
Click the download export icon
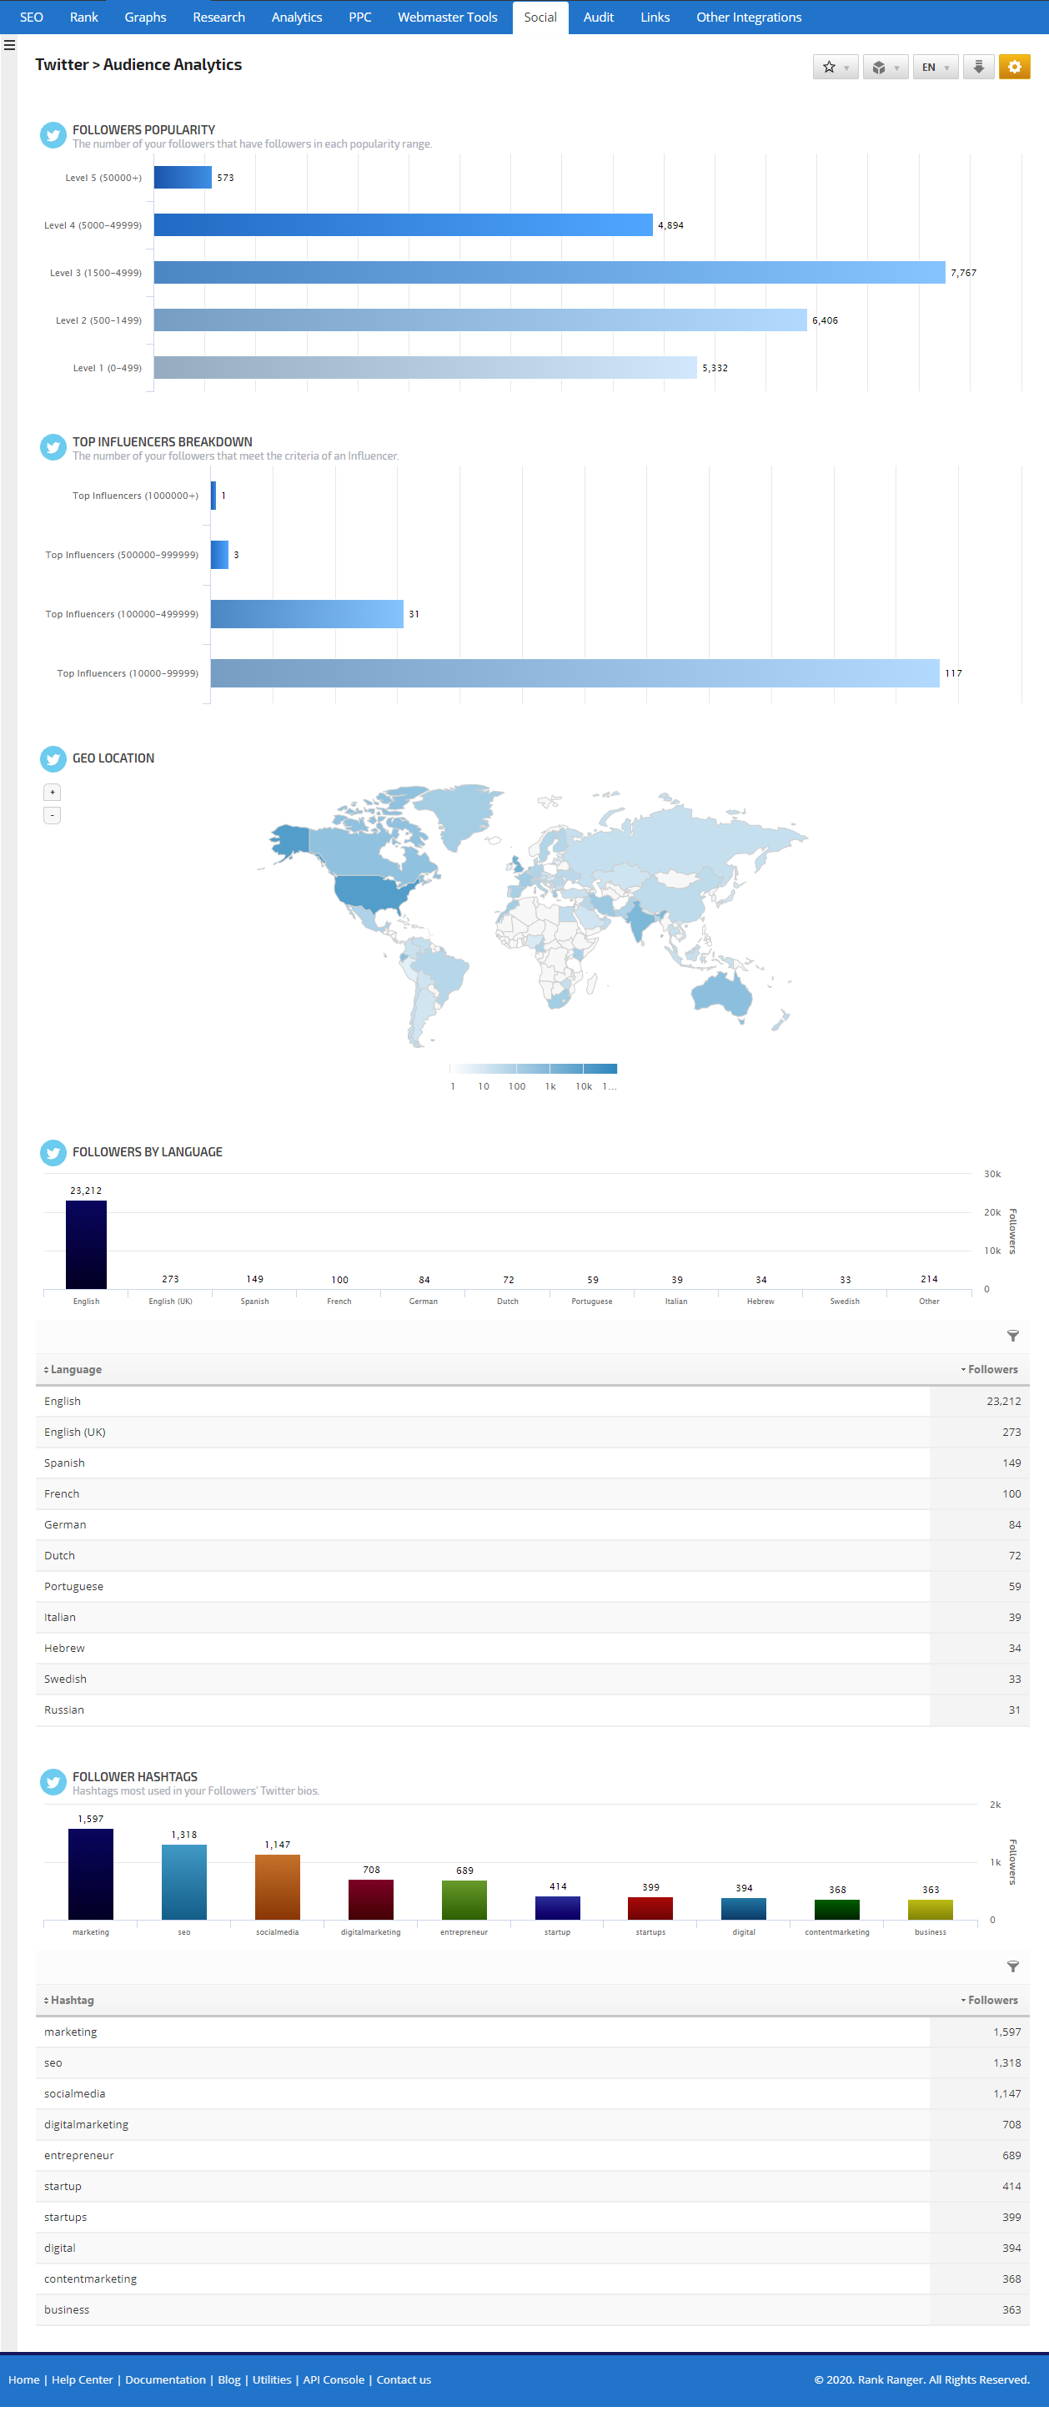tap(978, 68)
